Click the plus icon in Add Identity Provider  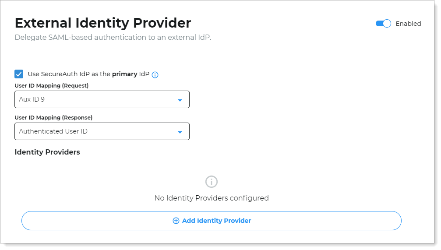176,221
